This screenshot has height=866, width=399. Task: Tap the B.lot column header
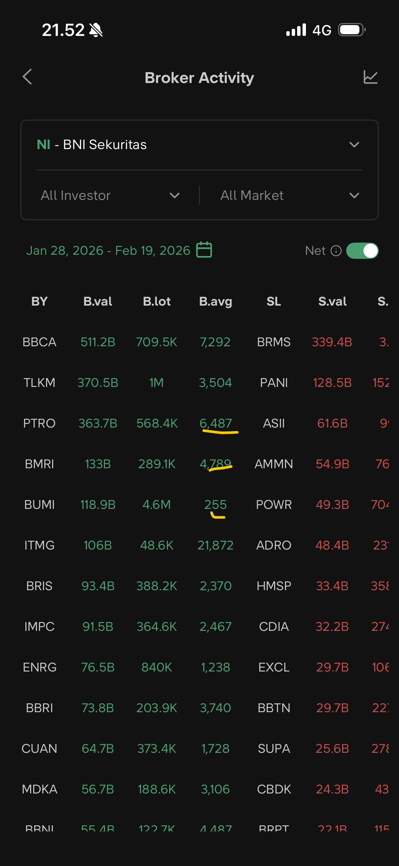click(157, 301)
